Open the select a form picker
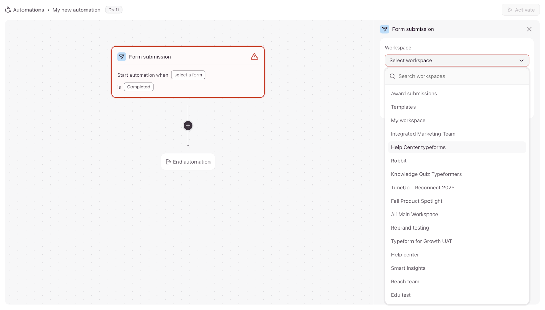Image resolution: width=545 pixels, height=310 pixels. click(x=188, y=75)
